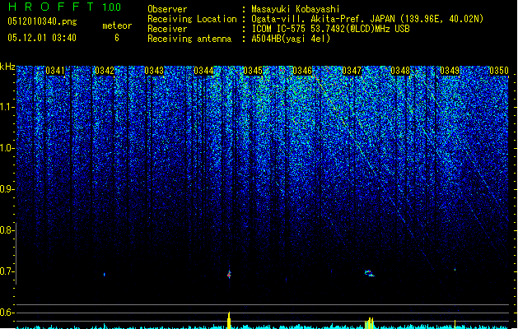
Task: Select the meteor count value 6
Action: point(117,38)
